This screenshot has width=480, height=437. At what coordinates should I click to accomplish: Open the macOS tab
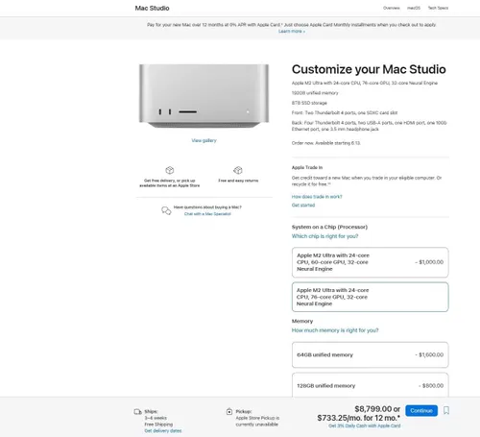click(x=414, y=8)
